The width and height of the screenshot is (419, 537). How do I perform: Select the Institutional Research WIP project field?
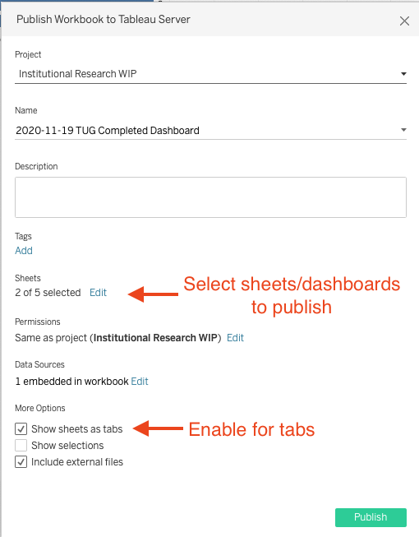210,74
